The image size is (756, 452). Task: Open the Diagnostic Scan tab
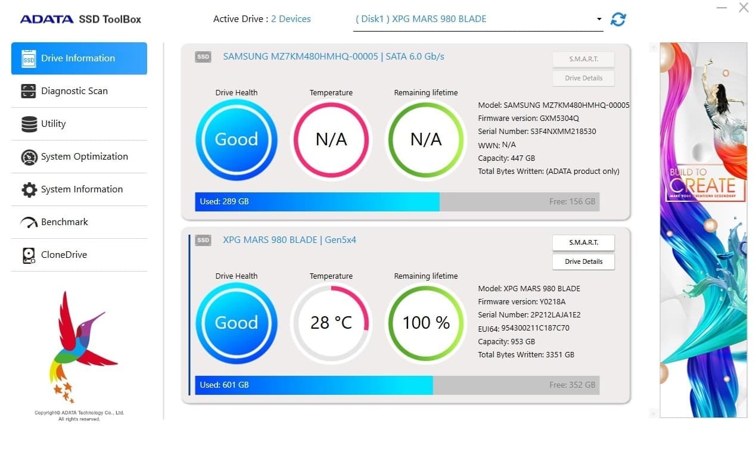79,91
